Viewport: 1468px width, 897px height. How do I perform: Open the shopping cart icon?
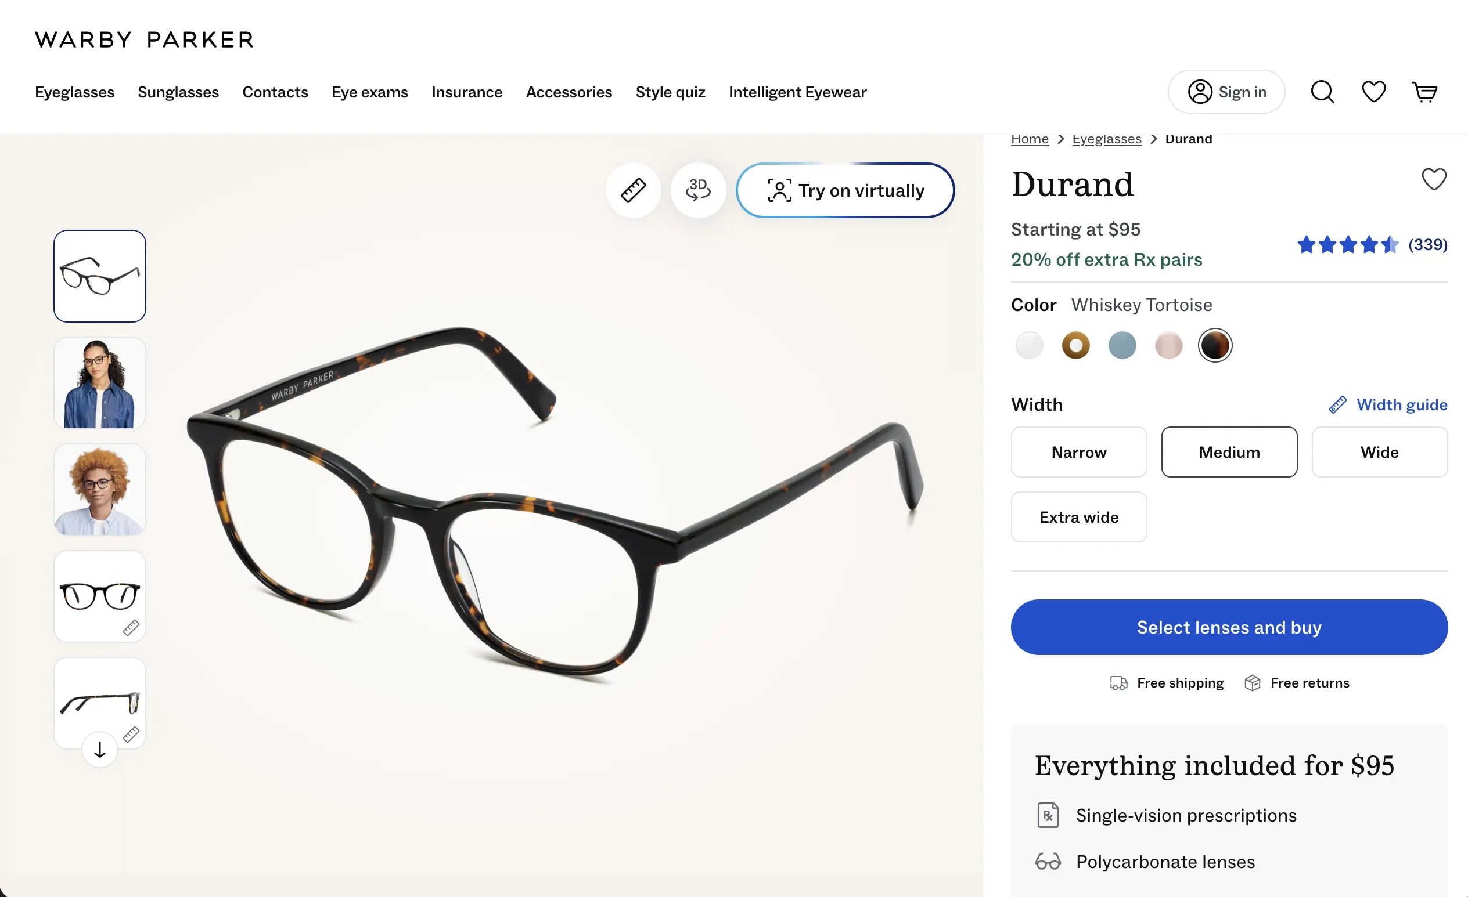[x=1424, y=92]
